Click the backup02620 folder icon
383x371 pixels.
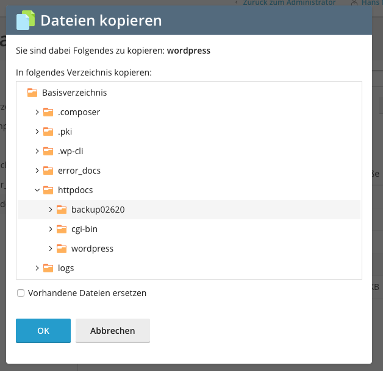coord(62,210)
